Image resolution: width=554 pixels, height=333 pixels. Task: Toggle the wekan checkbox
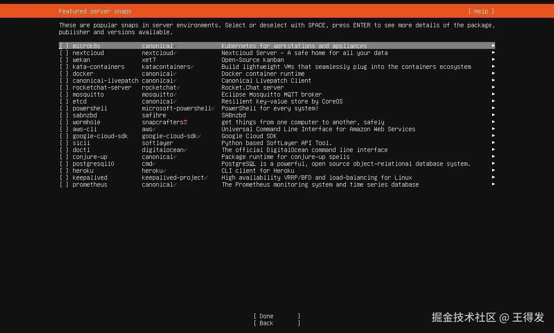pos(64,60)
